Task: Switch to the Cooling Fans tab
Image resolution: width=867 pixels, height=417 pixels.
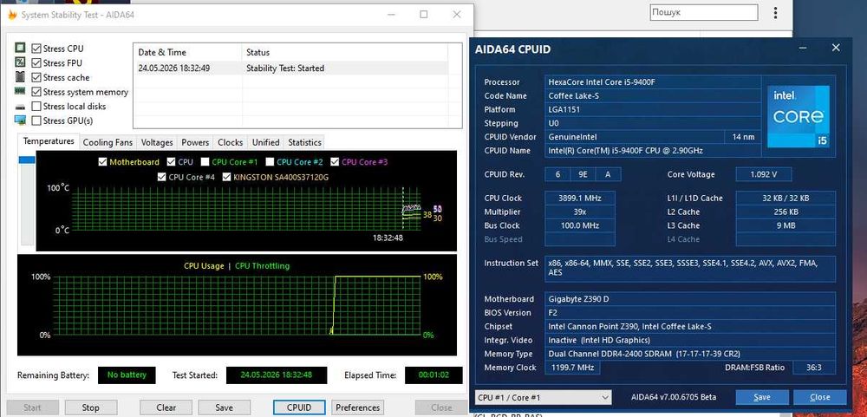Action: click(x=108, y=143)
